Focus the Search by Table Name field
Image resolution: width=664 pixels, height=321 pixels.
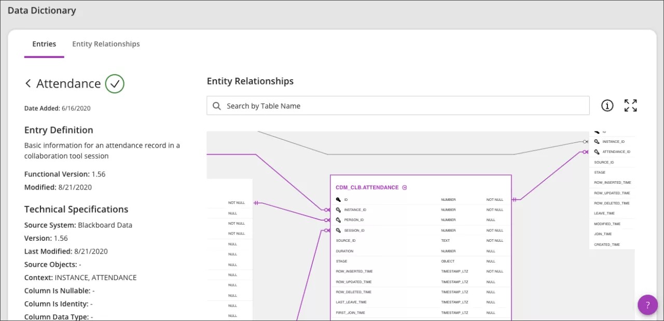coord(405,106)
